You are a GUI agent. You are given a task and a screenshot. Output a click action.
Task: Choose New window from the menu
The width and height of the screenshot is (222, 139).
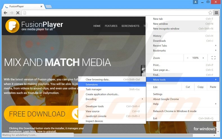182,24
